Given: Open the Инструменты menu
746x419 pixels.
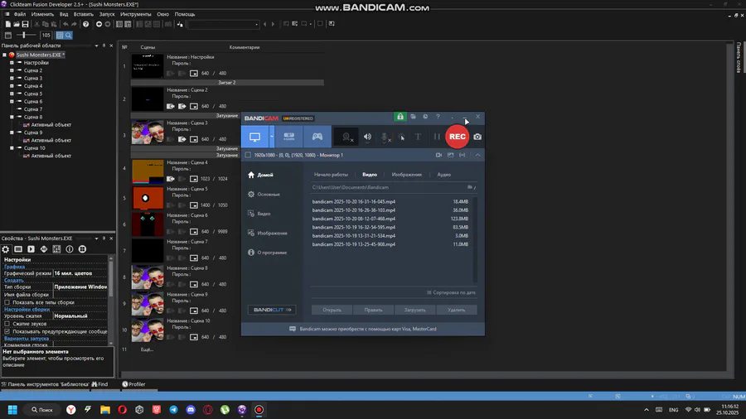Looking at the screenshot, I should (x=136, y=14).
